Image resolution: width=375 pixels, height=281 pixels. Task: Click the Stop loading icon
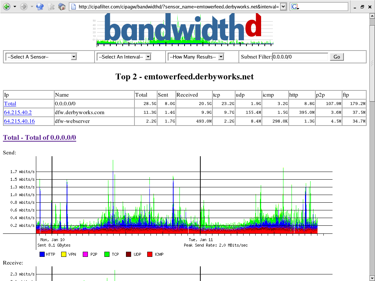[51, 7]
